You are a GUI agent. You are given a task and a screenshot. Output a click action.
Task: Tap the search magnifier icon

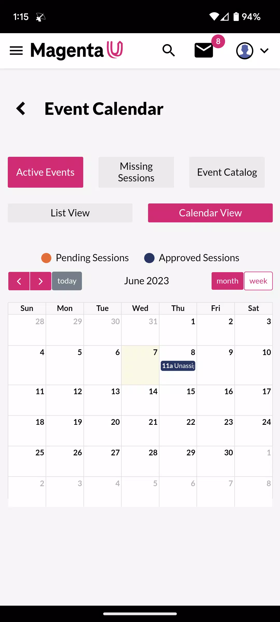point(169,50)
